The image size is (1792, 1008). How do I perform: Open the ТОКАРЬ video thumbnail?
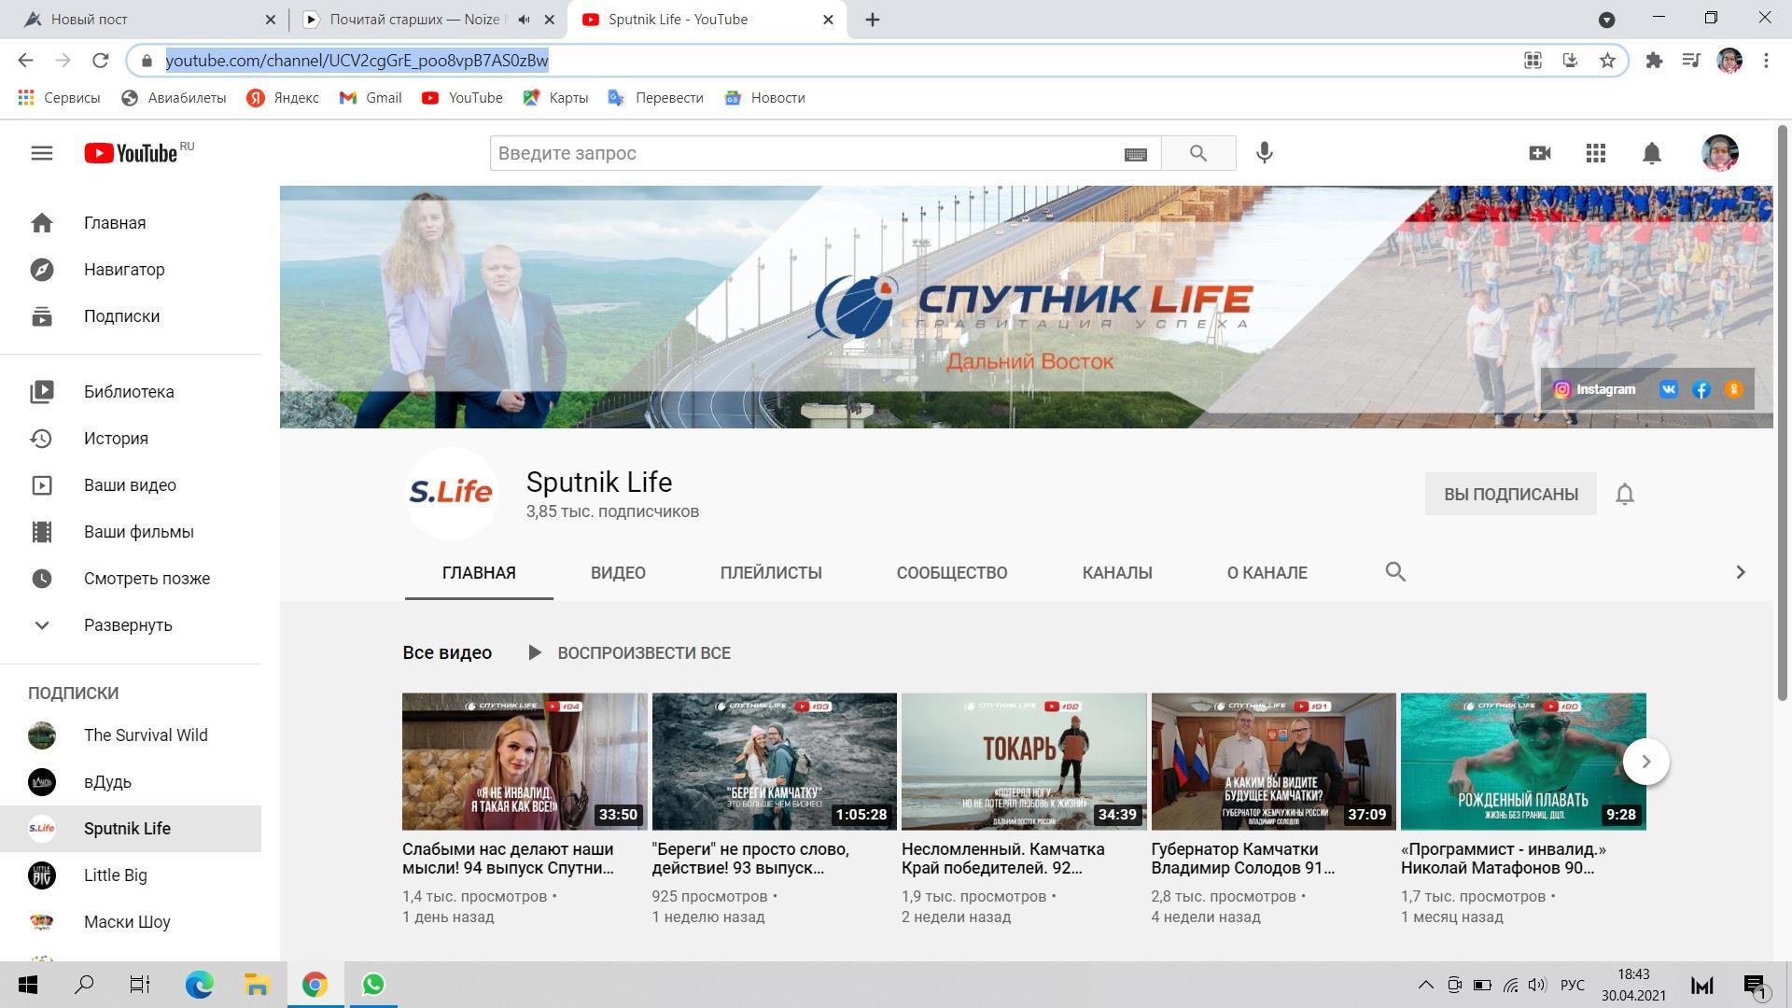1023,762
